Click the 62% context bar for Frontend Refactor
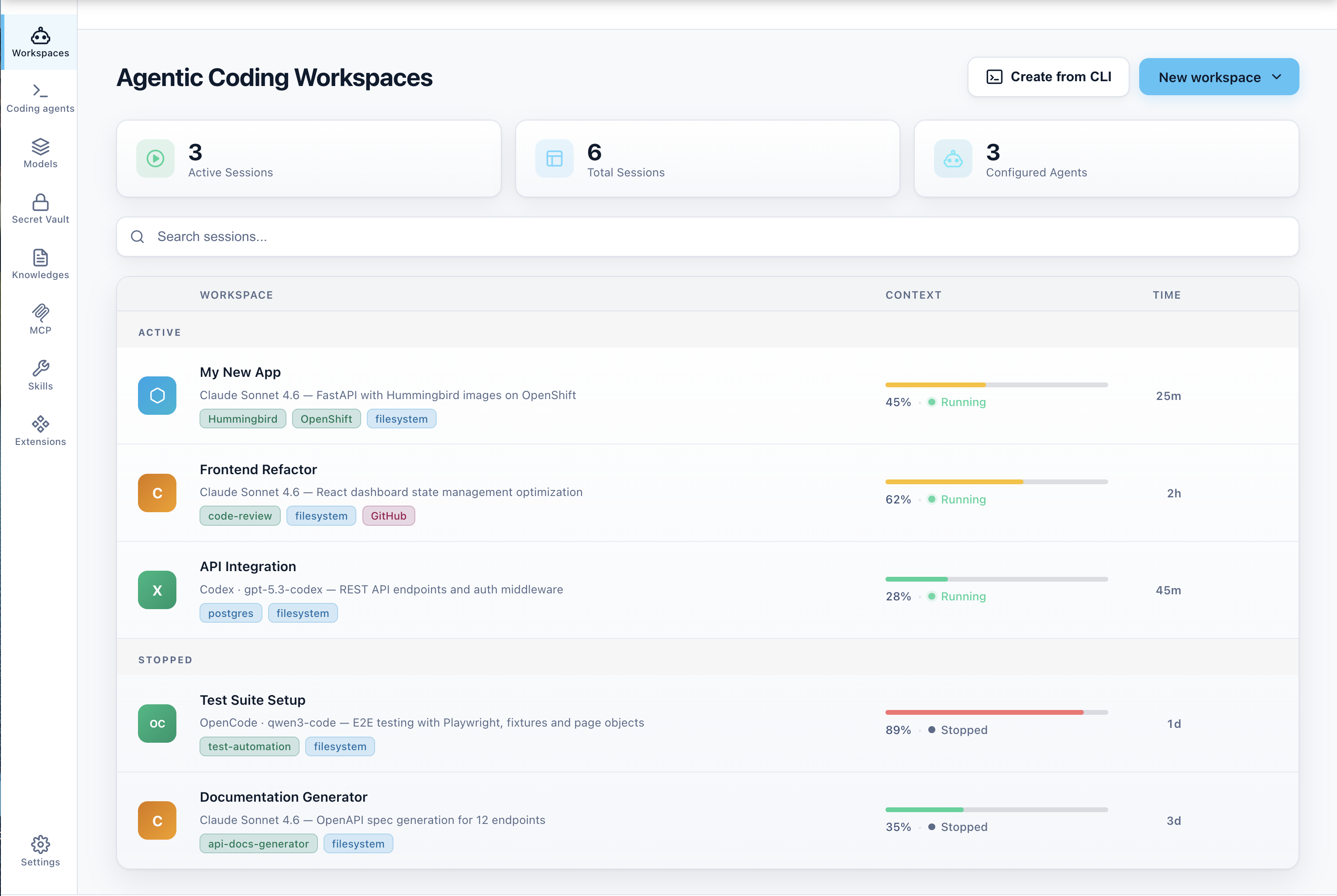Viewport: 1337px width, 896px height. pos(996,482)
